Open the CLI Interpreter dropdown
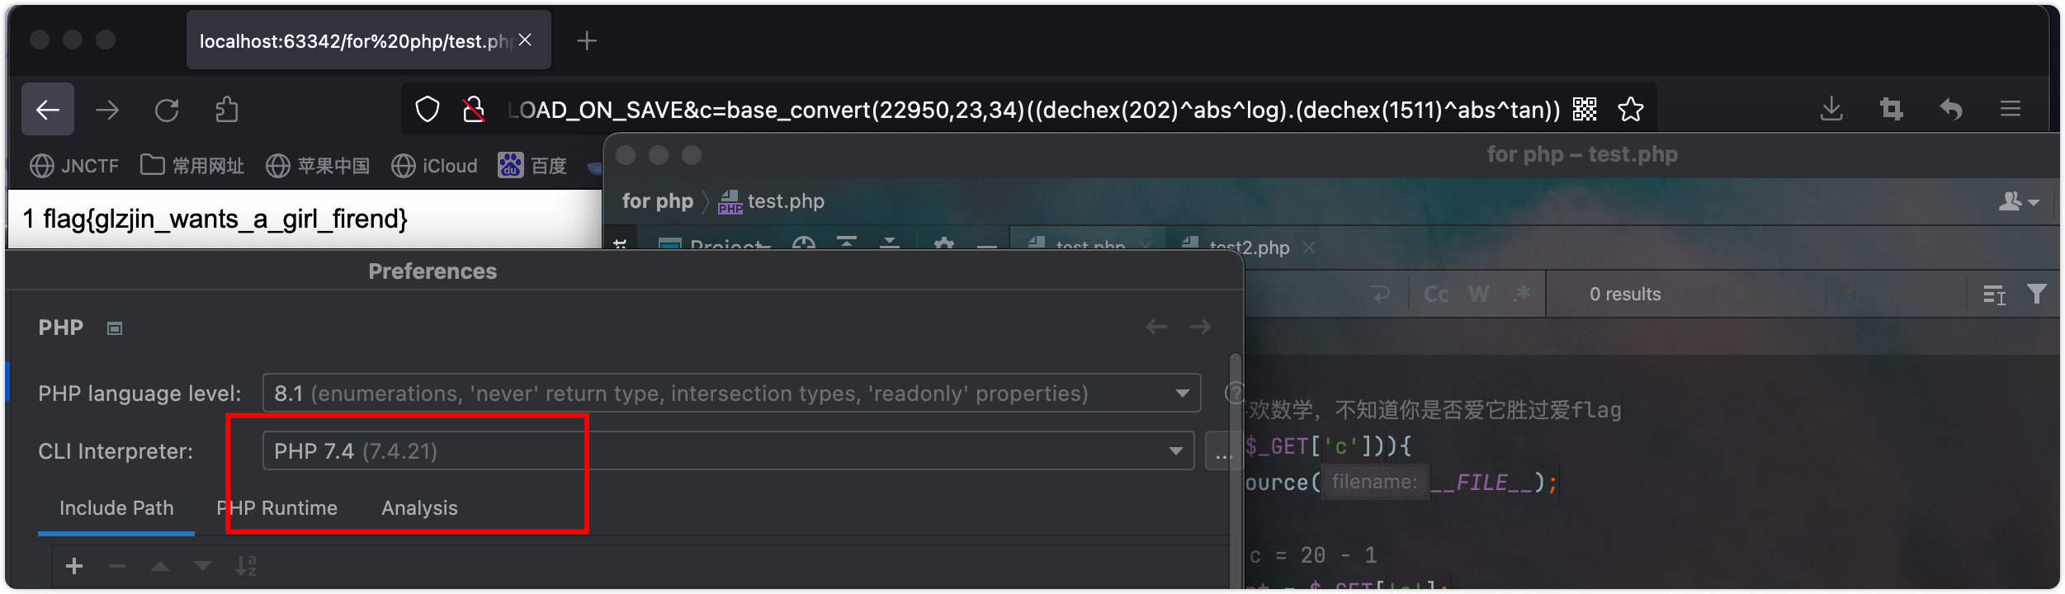2065x594 pixels. [x=1175, y=451]
